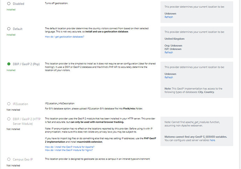Click Refresh in the Disabled provider box

[x=169, y=17]
